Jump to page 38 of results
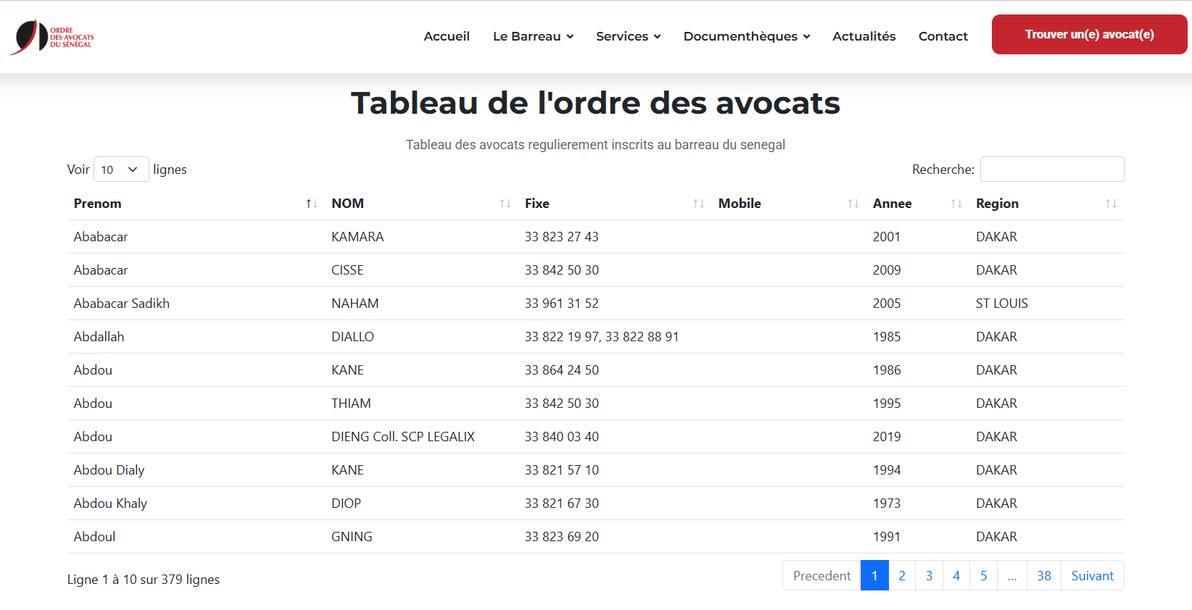Image resolution: width=1192 pixels, height=610 pixels. point(1043,576)
